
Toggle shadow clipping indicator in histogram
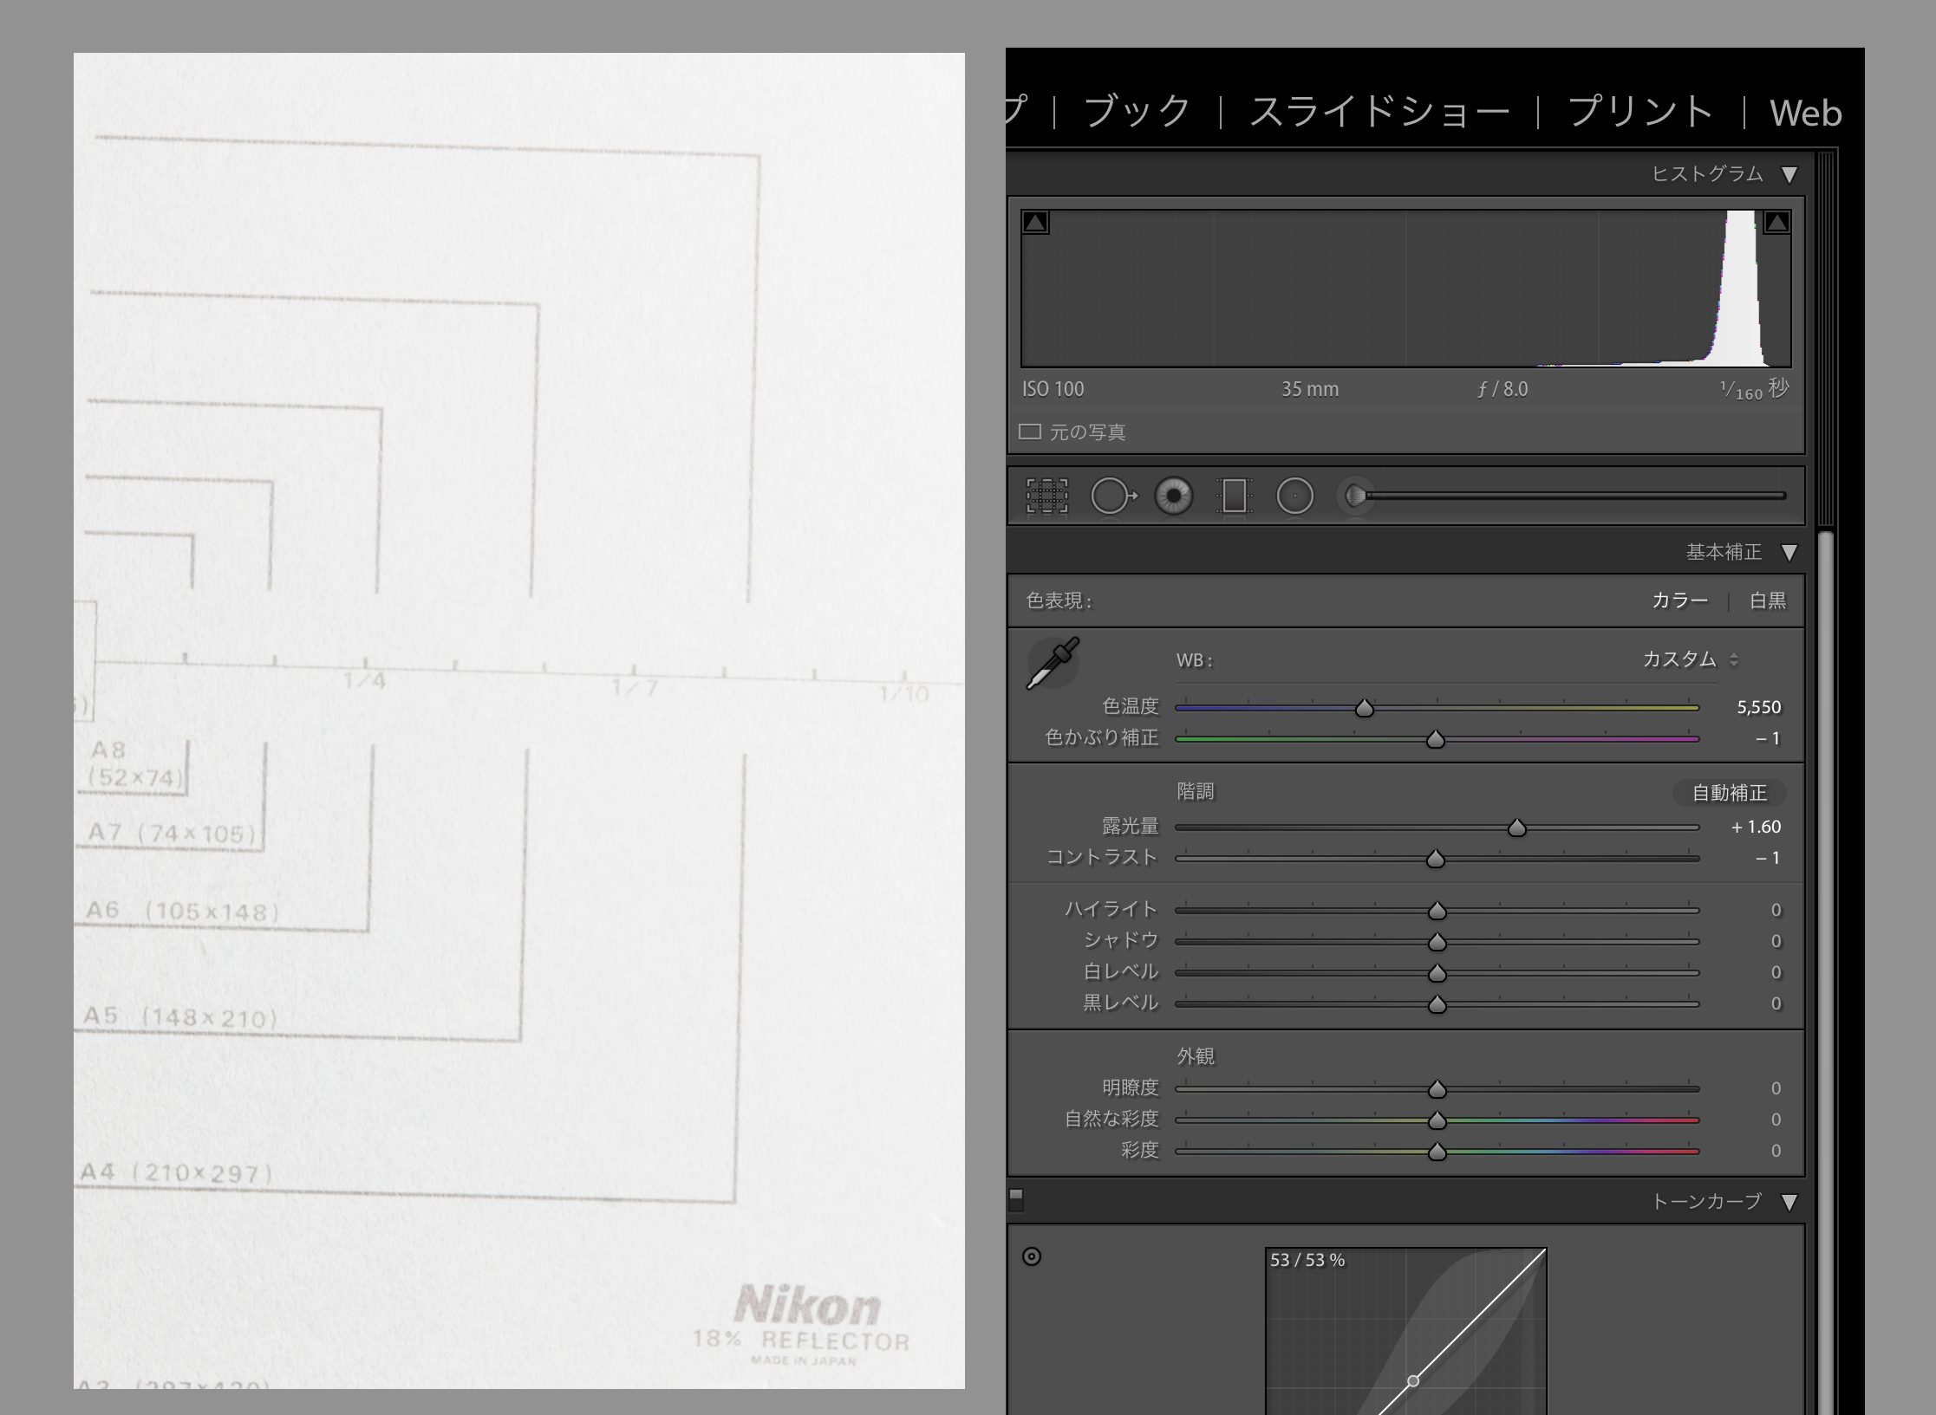pyautogui.click(x=1035, y=223)
